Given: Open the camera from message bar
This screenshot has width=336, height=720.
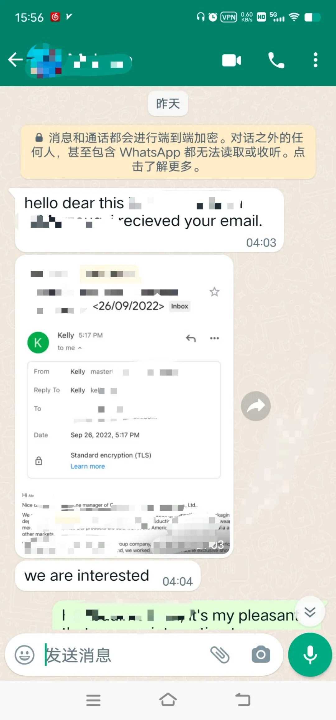Looking at the screenshot, I should (261, 655).
